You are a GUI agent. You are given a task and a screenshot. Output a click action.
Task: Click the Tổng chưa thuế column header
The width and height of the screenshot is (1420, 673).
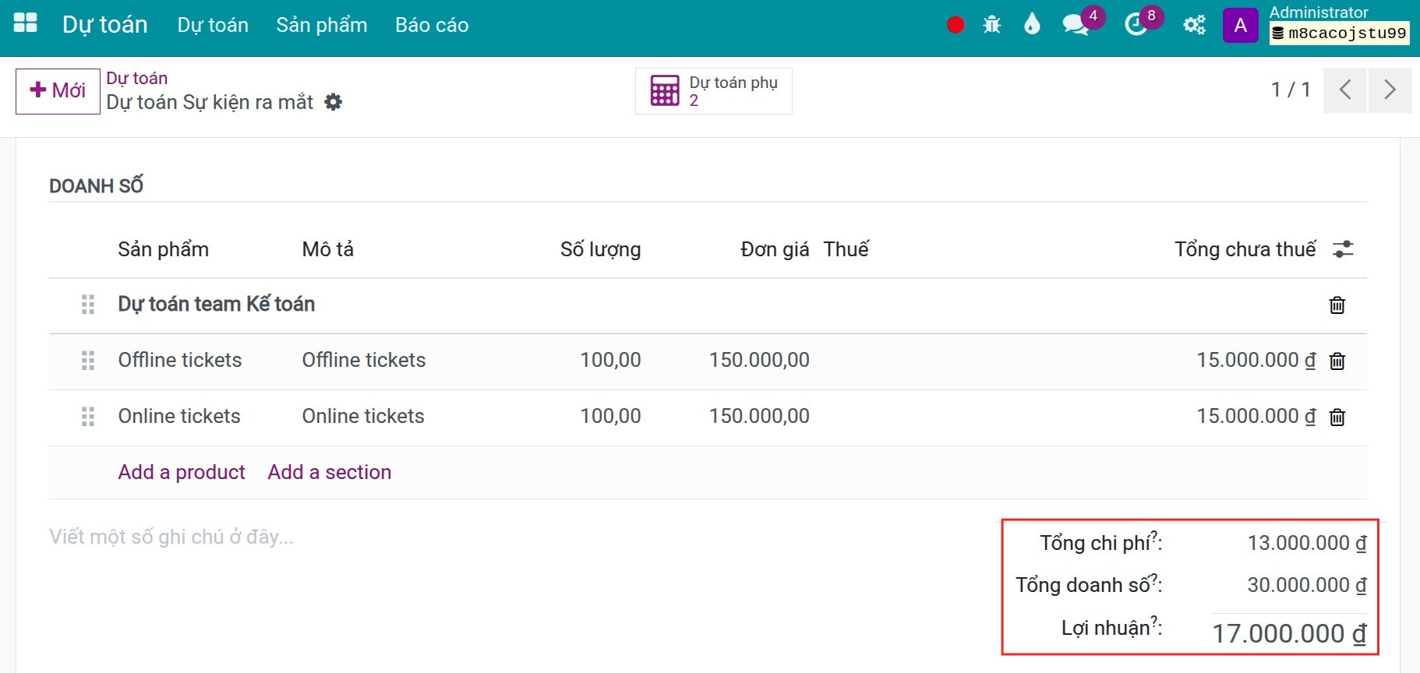click(1245, 249)
